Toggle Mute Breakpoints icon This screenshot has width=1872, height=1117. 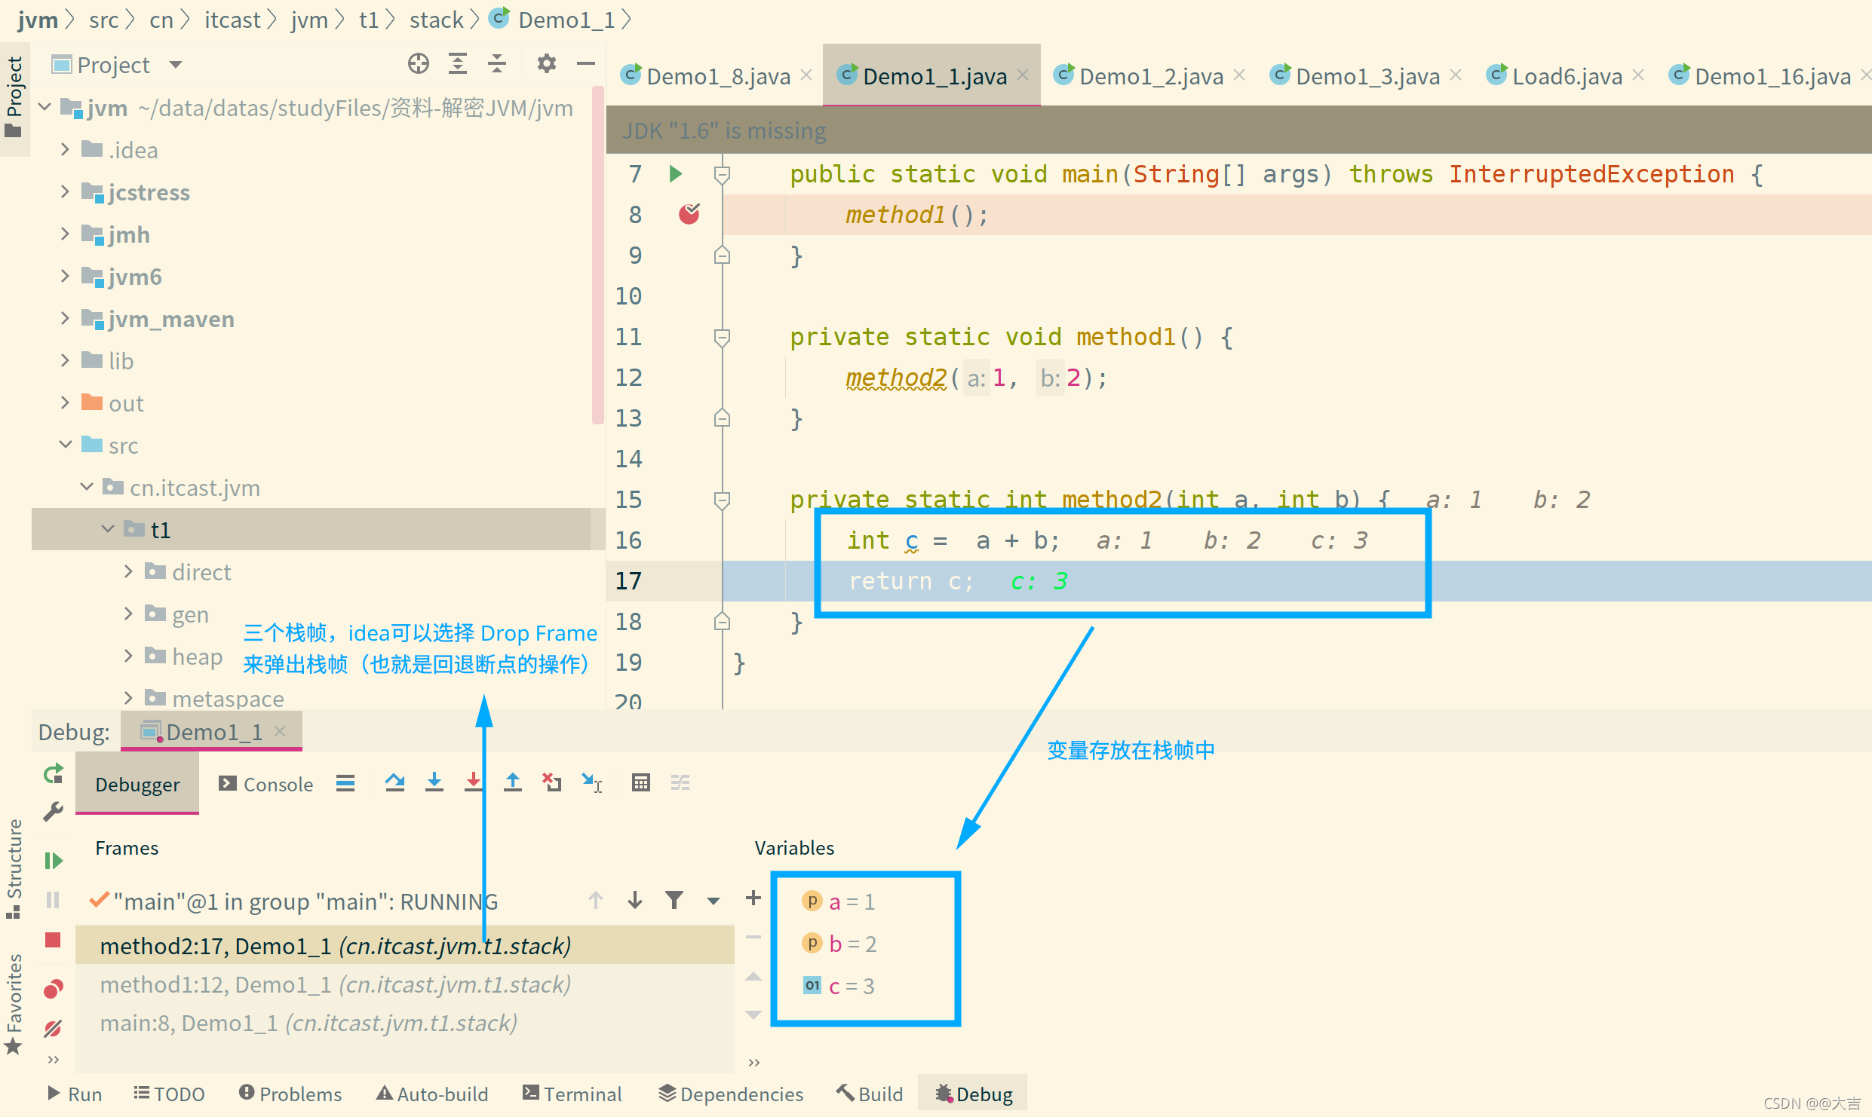coord(53,1028)
